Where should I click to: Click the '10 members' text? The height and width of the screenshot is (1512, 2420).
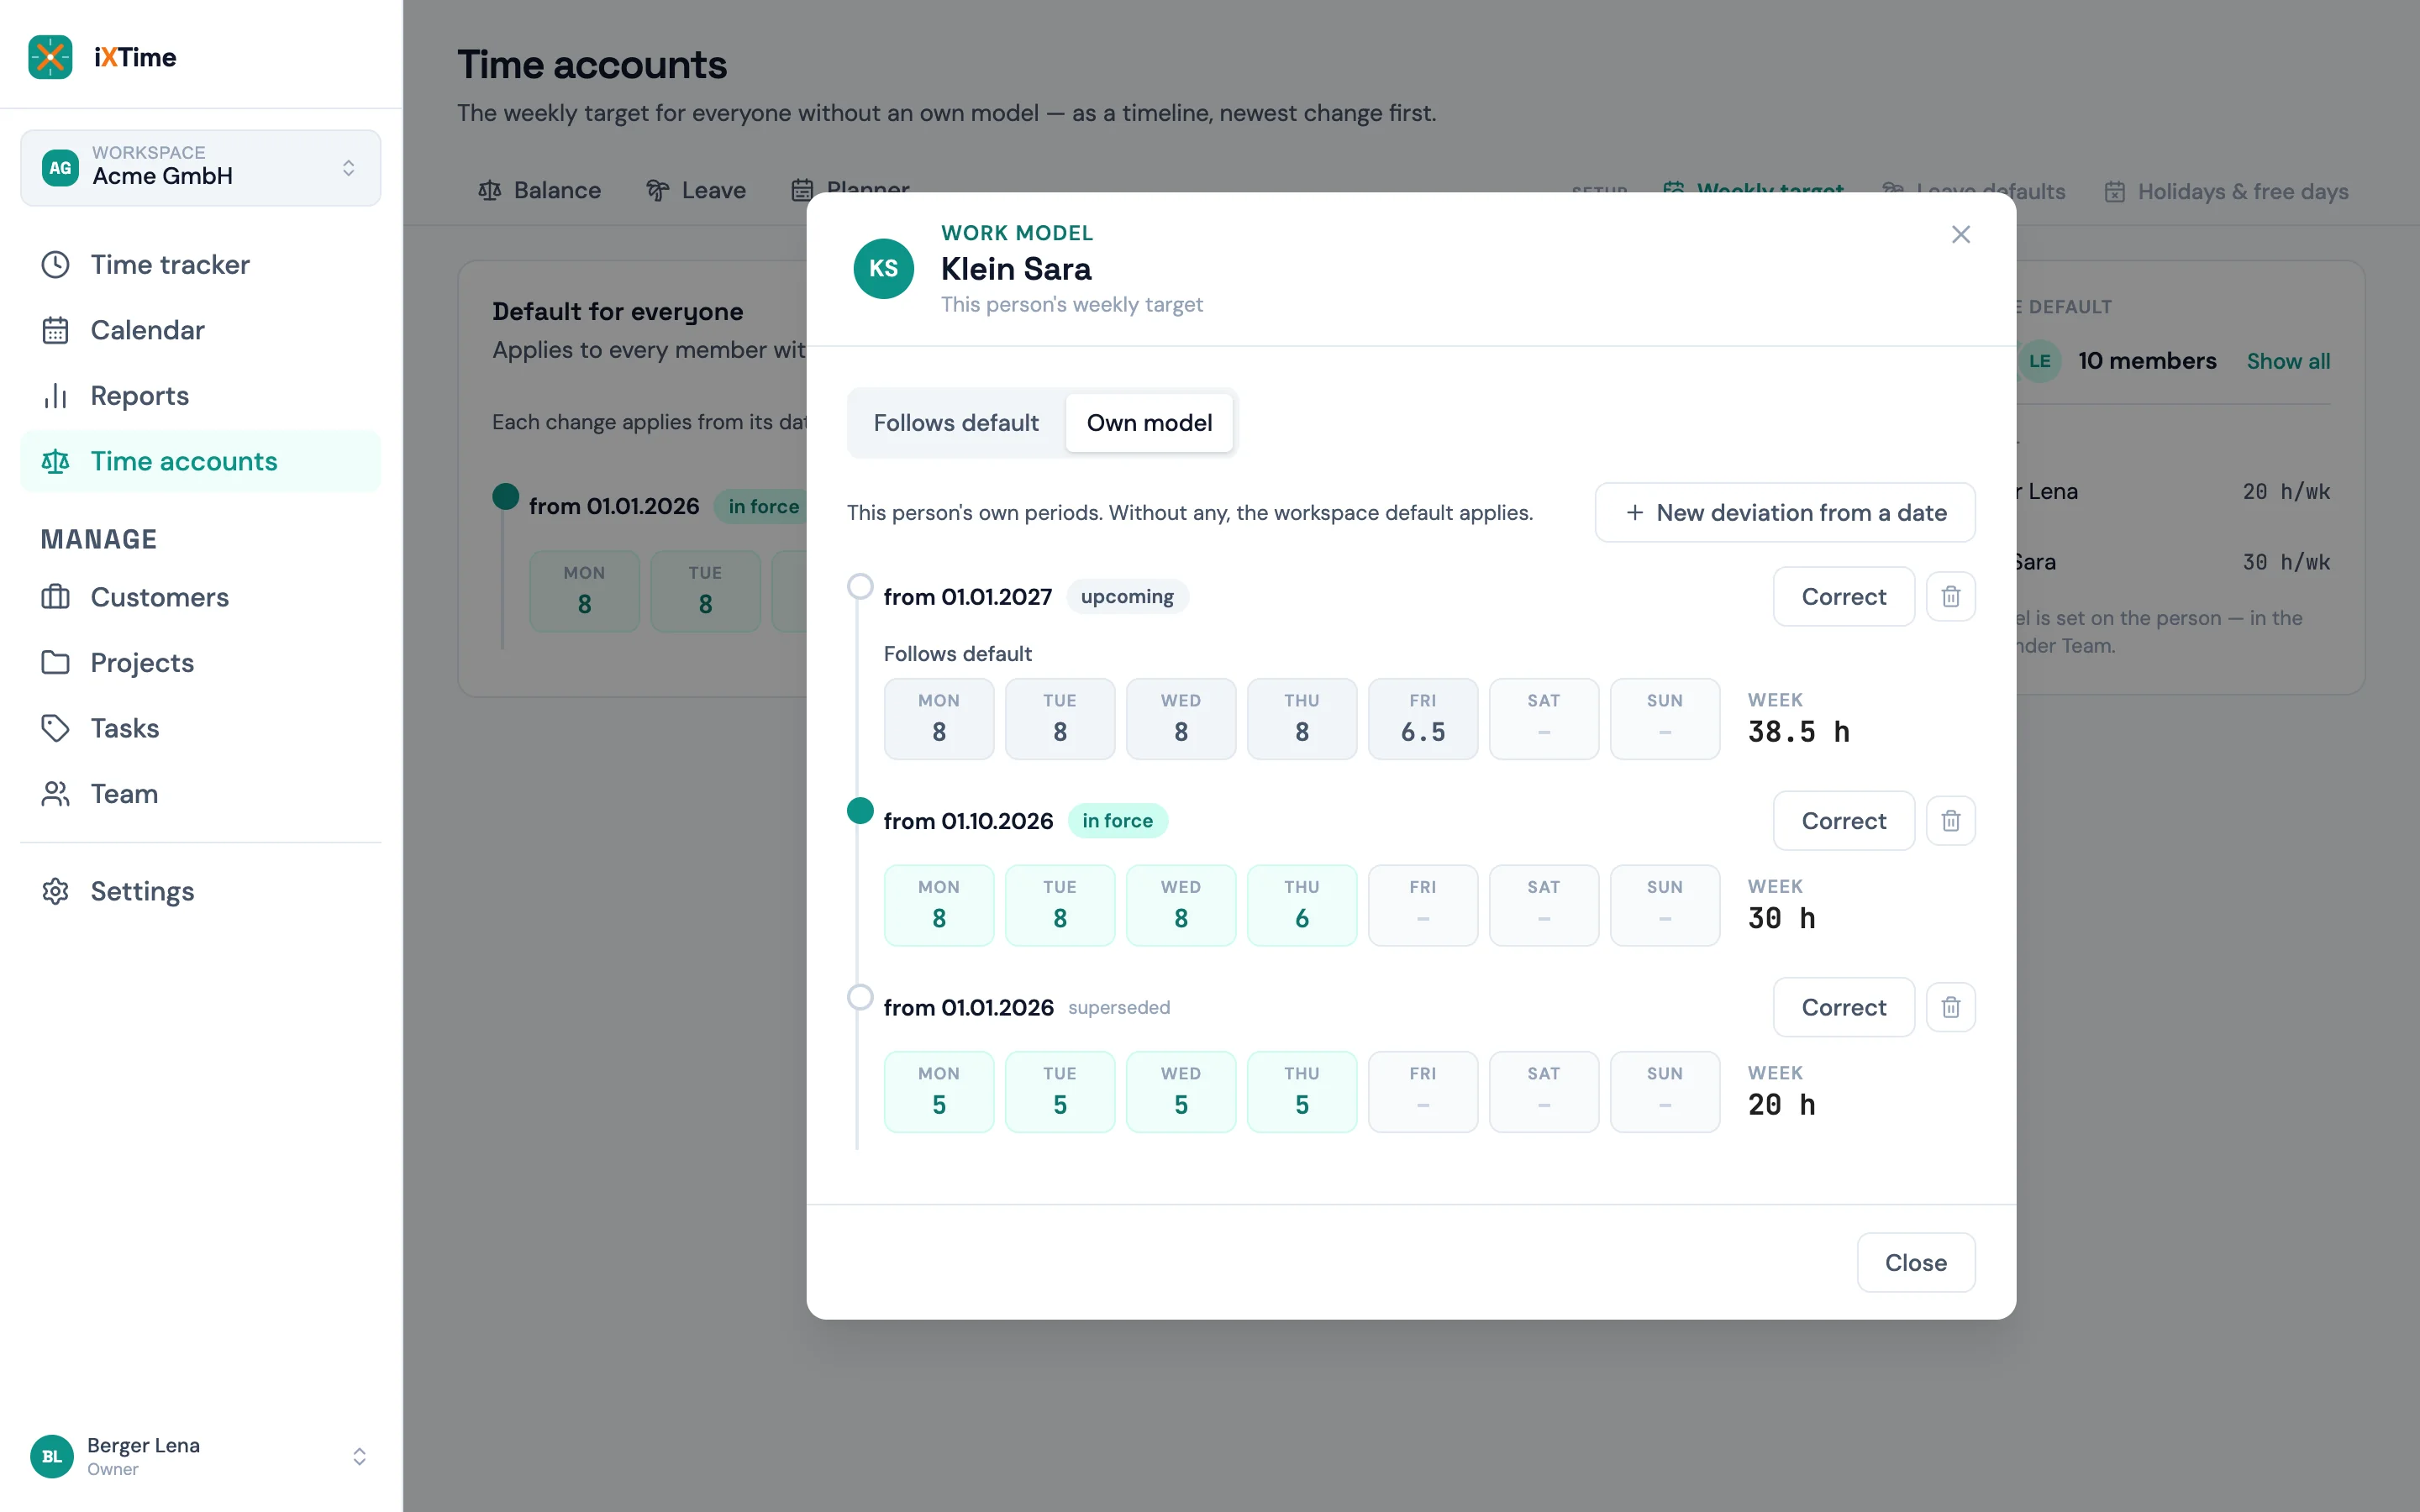(x=2147, y=361)
